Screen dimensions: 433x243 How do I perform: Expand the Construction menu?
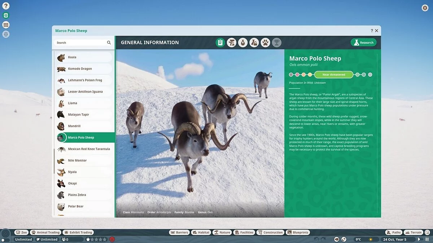(x=270, y=233)
